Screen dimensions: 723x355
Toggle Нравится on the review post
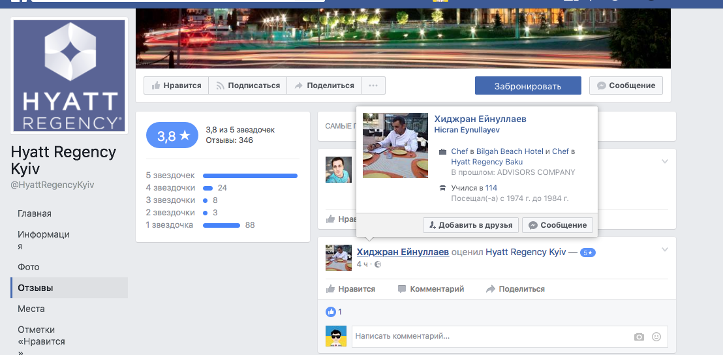point(350,288)
